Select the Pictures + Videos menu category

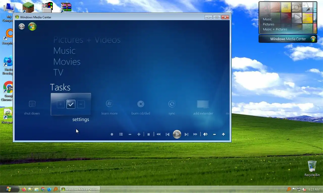pos(87,40)
